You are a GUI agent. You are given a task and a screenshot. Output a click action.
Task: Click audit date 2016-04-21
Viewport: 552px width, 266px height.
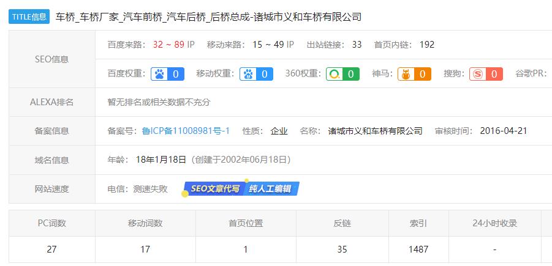[x=504, y=131]
